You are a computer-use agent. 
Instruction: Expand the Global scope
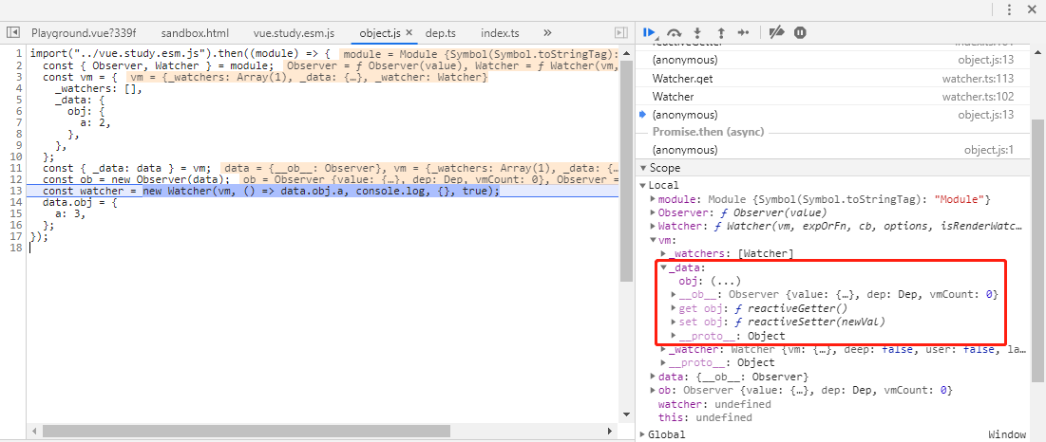pyautogui.click(x=643, y=434)
